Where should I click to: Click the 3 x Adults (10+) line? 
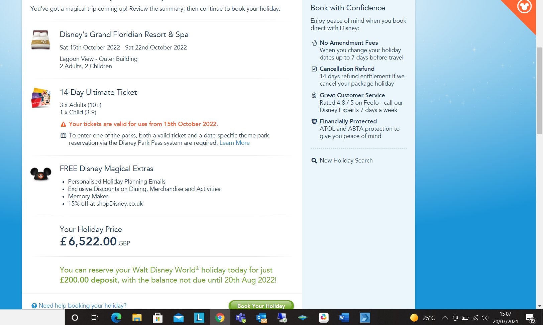pyautogui.click(x=81, y=105)
